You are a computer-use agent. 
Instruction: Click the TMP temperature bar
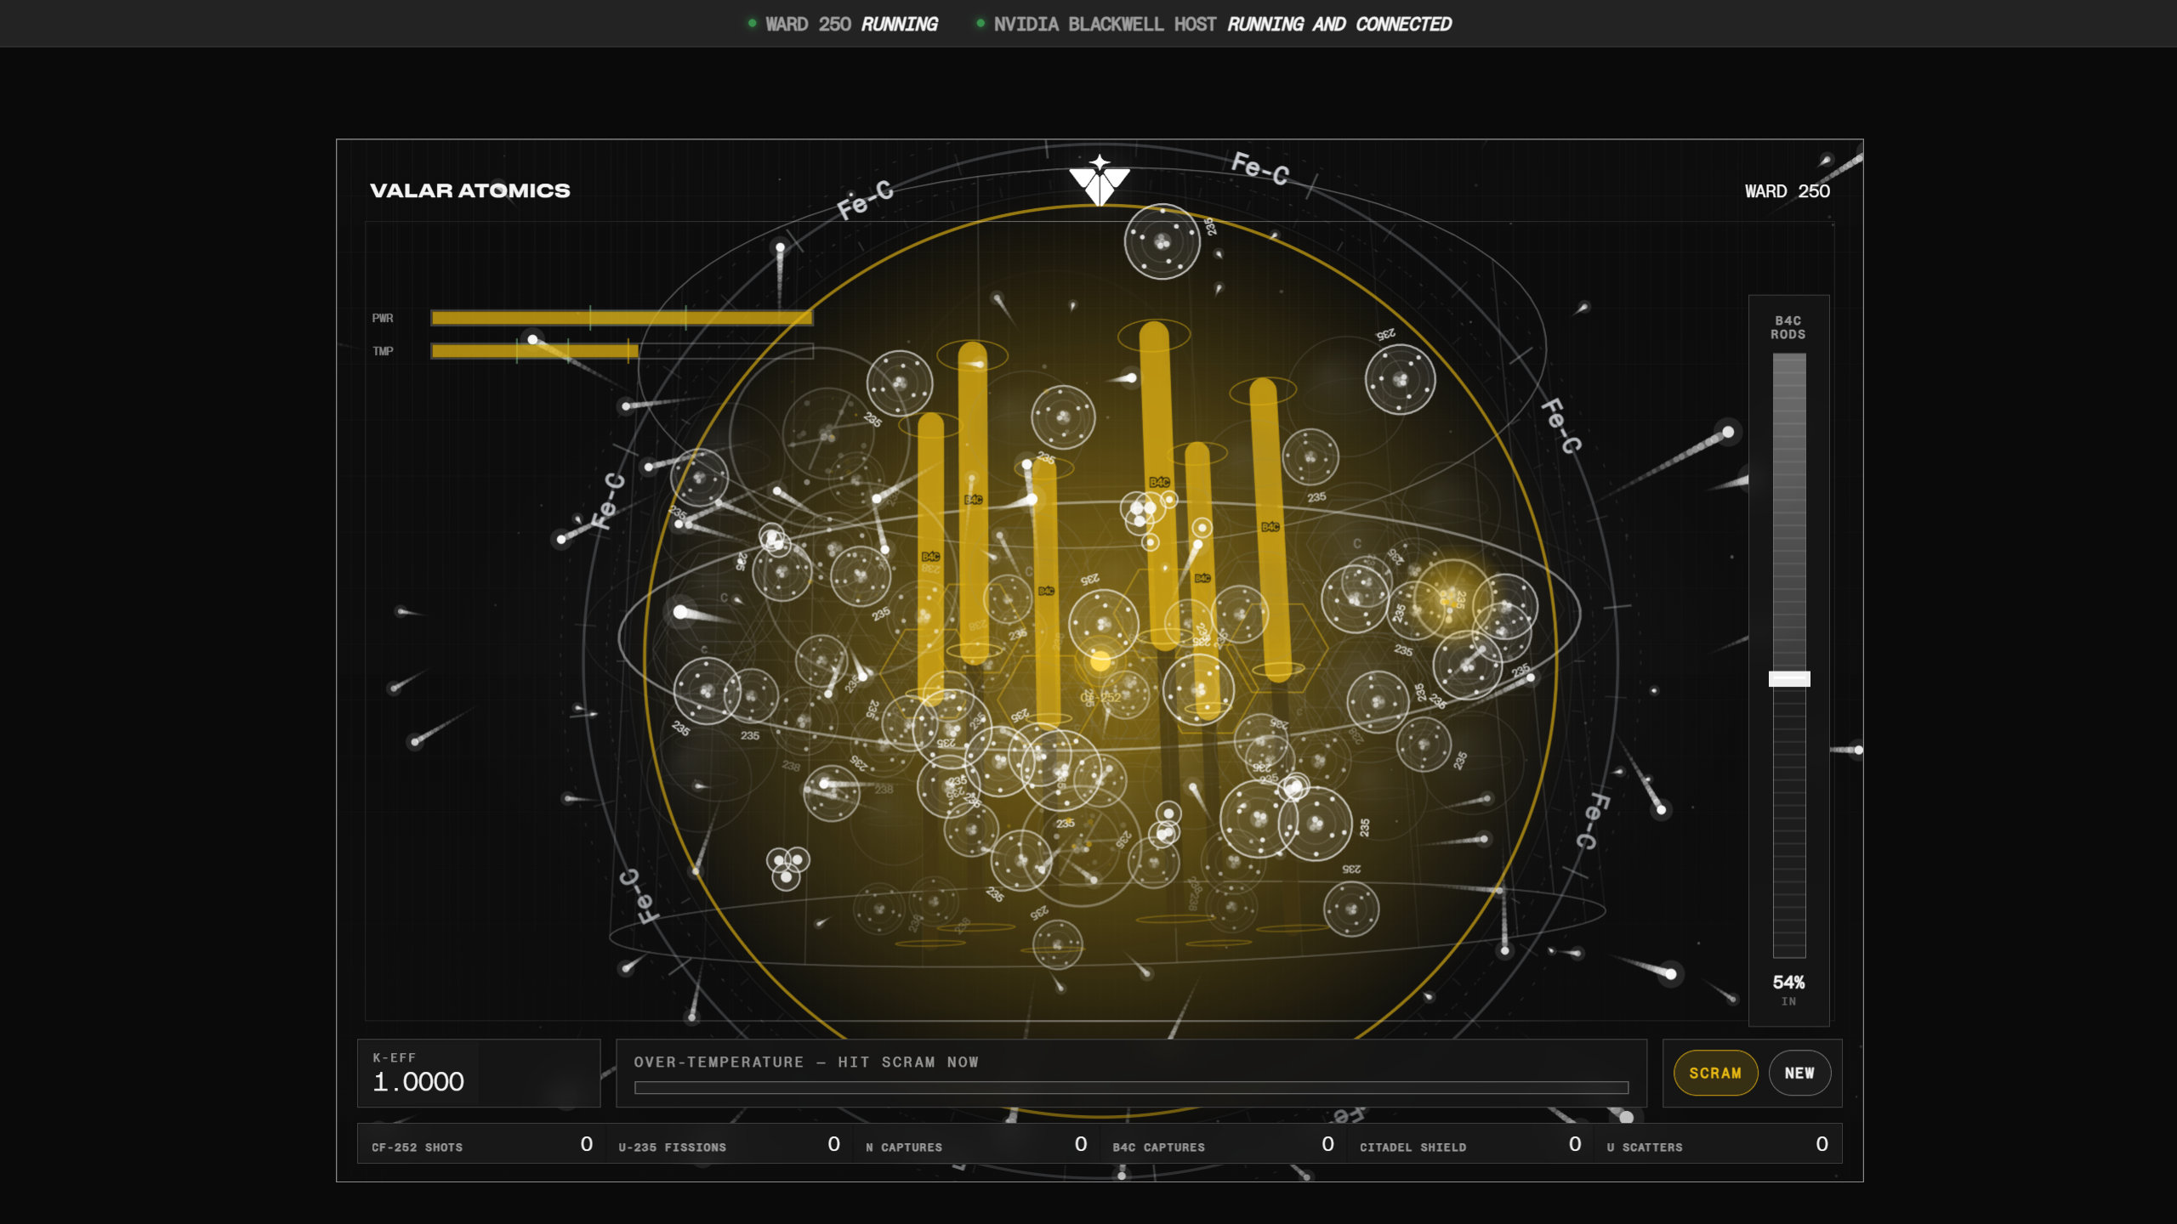pos(622,351)
